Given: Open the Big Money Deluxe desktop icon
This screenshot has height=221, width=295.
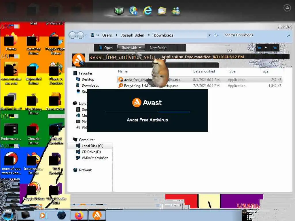Looking at the screenshot, I should click(x=33, y=104).
